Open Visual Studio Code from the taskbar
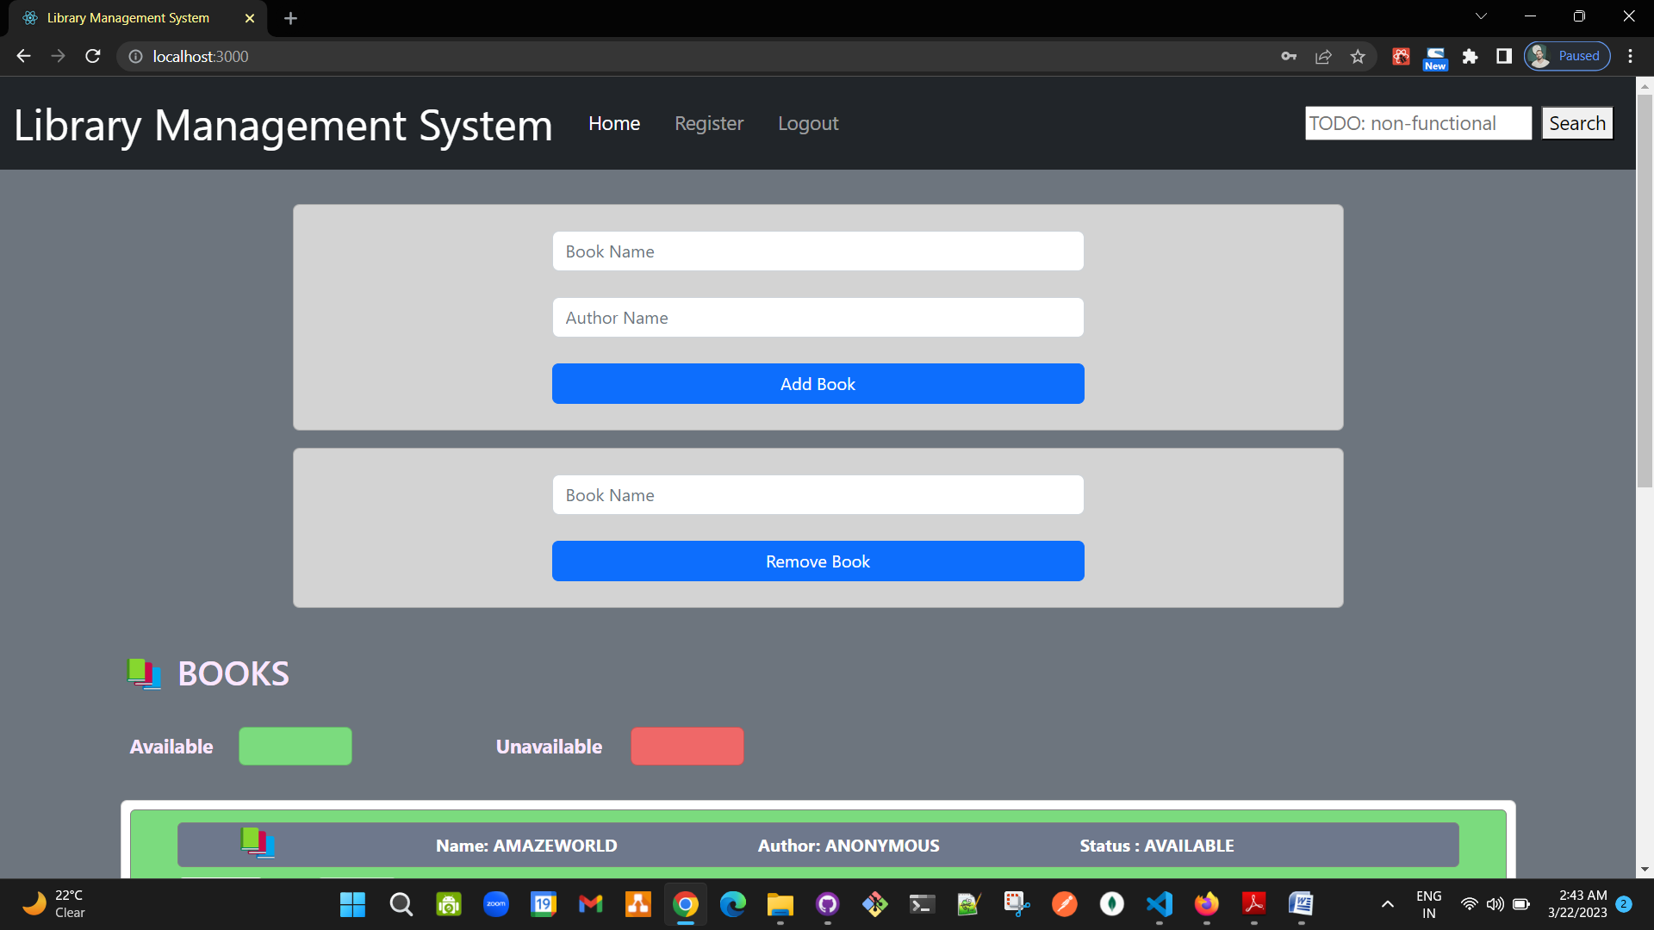The height and width of the screenshot is (930, 1654). [x=1159, y=904]
